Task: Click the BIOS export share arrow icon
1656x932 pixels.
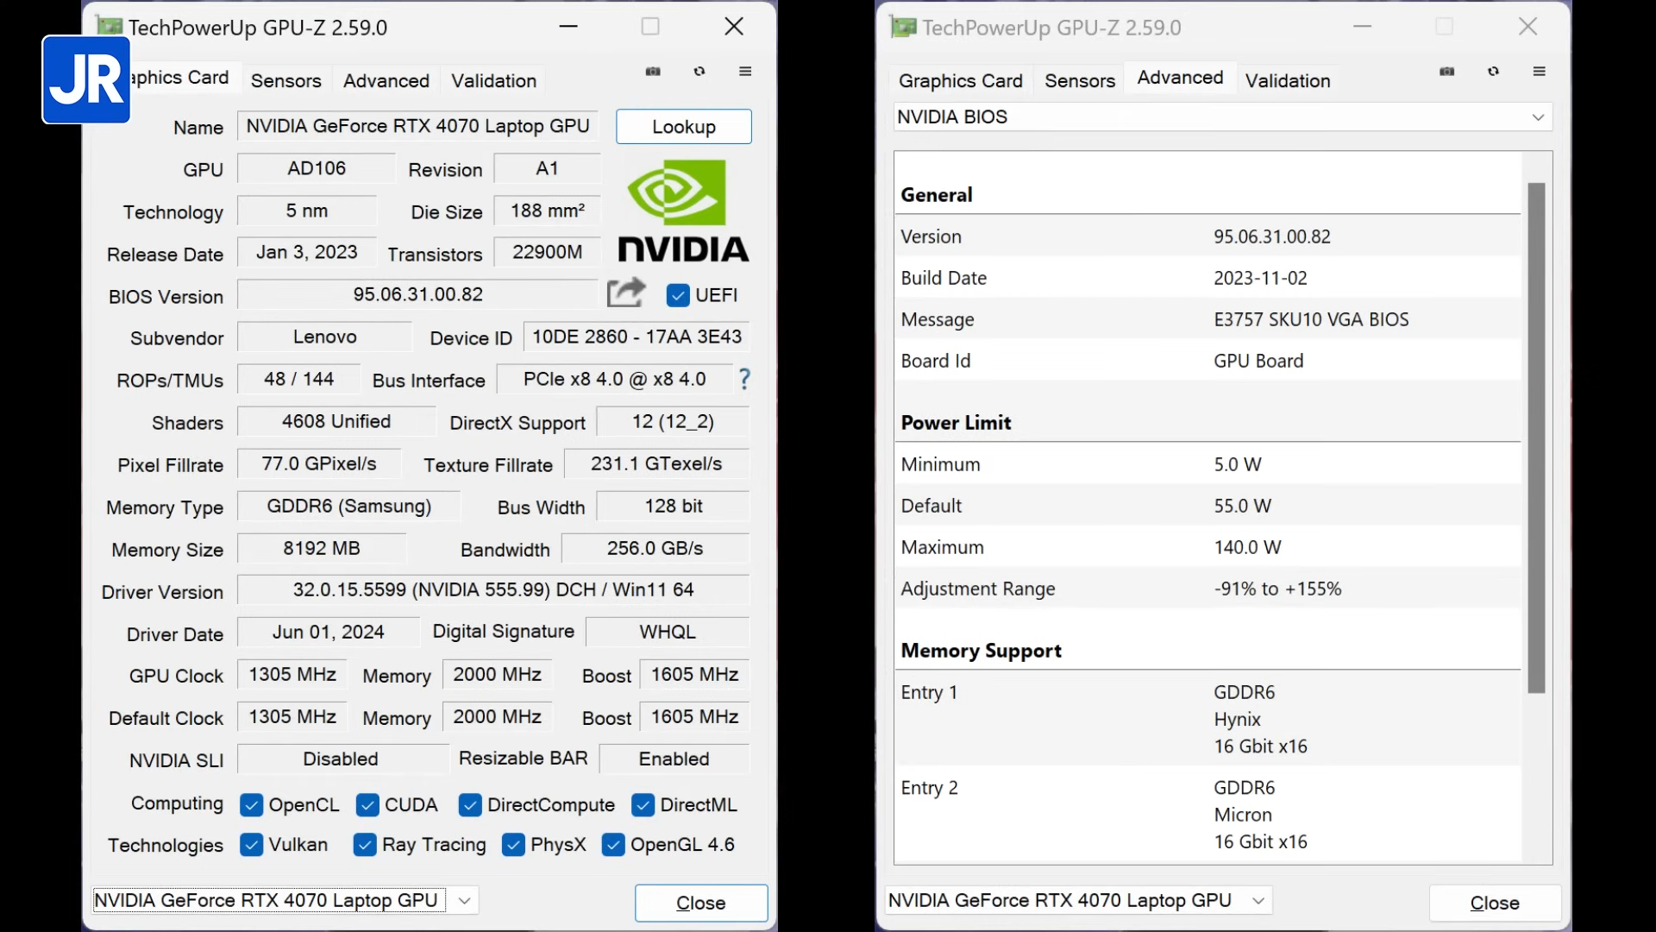Action: [x=626, y=293]
